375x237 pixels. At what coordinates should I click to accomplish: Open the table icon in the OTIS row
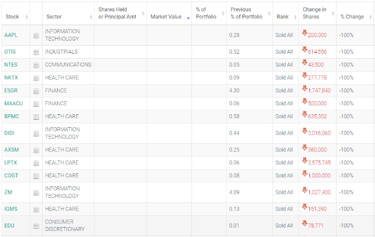click(x=36, y=52)
